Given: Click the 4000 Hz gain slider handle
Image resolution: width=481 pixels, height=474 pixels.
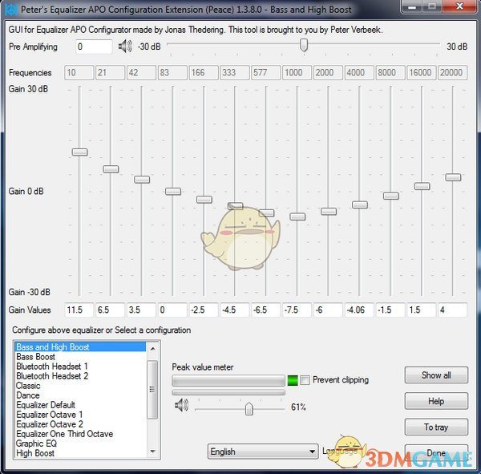Looking at the screenshot, I should (360, 205).
